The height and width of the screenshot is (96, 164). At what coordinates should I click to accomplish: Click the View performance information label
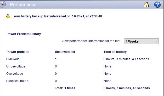(x=91, y=41)
